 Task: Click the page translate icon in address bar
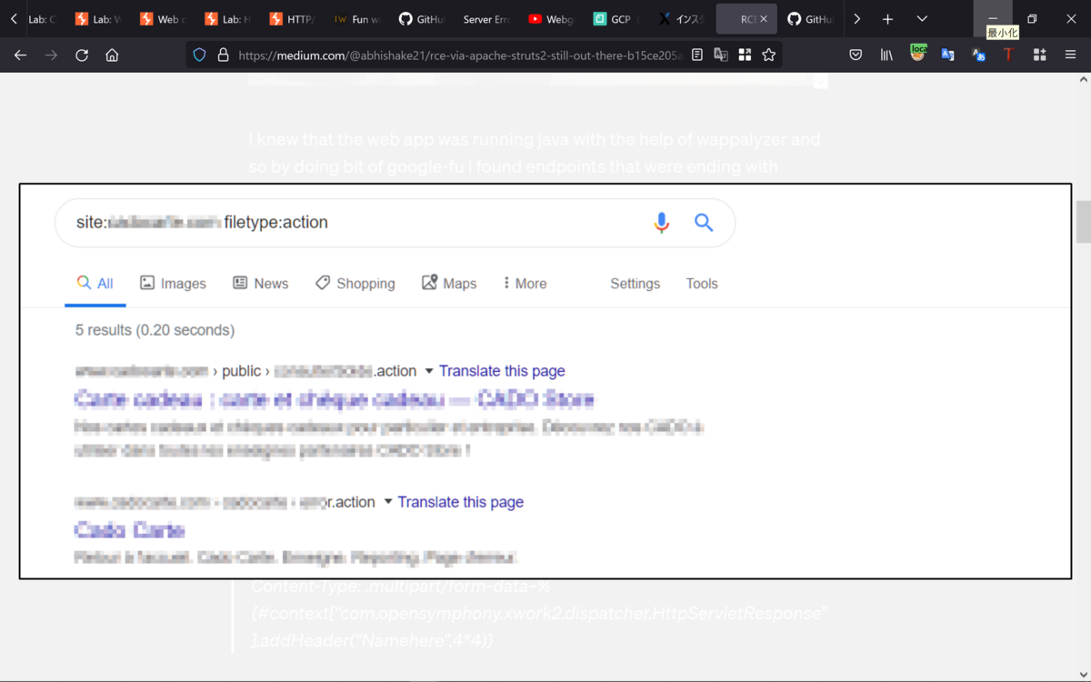coord(721,55)
